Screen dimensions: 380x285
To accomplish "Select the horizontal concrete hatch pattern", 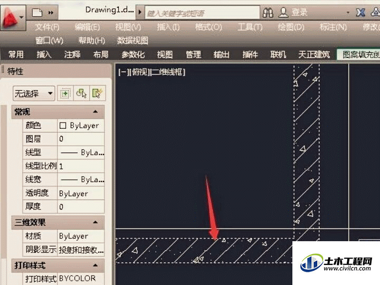I will click(204, 250).
